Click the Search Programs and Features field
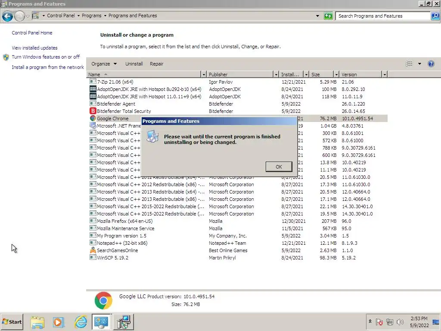 (x=383, y=16)
